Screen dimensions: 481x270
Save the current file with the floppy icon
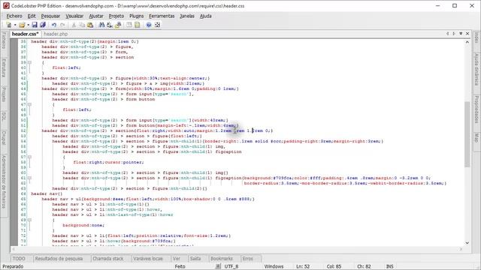pos(35,25)
